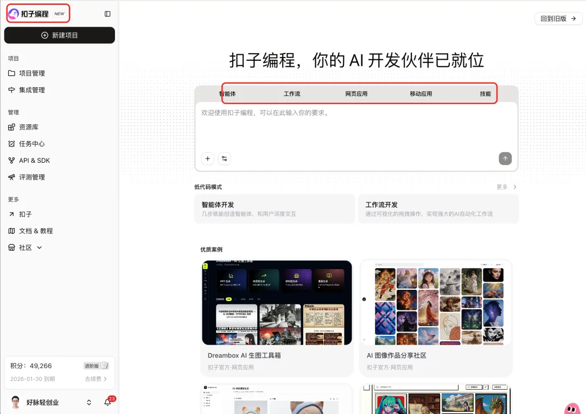Screen dimensions: 586x414
Task: Click the 积分: 49,266 points text
Action: 31,366
